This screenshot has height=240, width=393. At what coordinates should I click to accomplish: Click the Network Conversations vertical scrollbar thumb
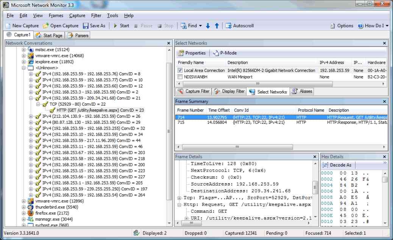pyautogui.click(x=169, y=131)
